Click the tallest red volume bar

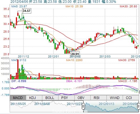pos(18,69)
